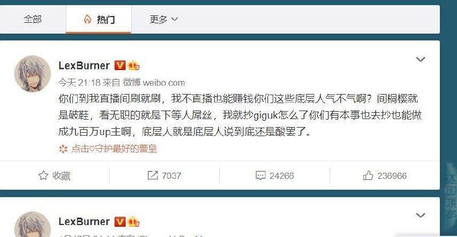The height and width of the screenshot is (237, 457).
Task: Switch to the 全部 tab
Action: (33, 19)
